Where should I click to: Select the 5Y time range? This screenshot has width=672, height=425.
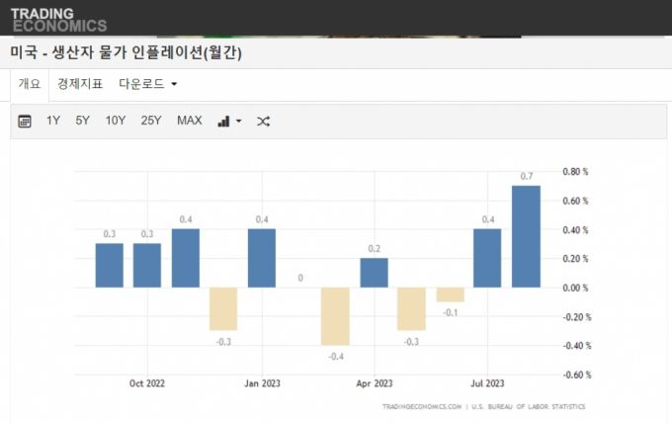83,121
